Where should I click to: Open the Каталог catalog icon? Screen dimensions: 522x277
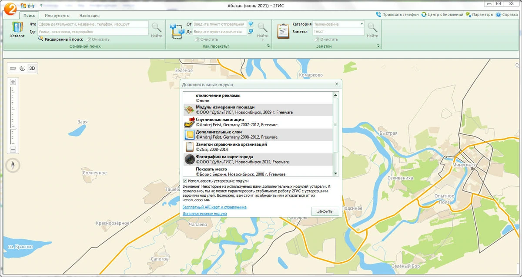(17, 29)
